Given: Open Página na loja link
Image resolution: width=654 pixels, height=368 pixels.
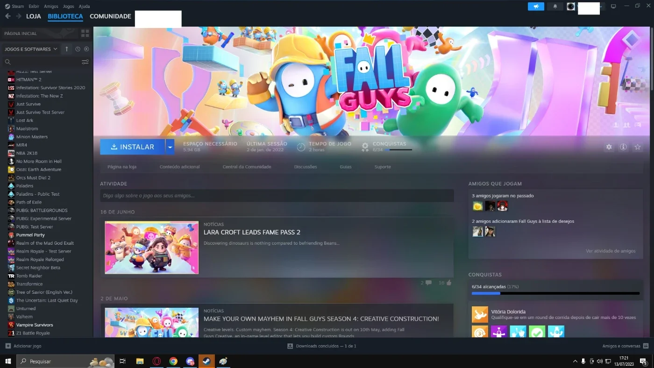Looking at the screenshot, I should [x=122, y=167].
